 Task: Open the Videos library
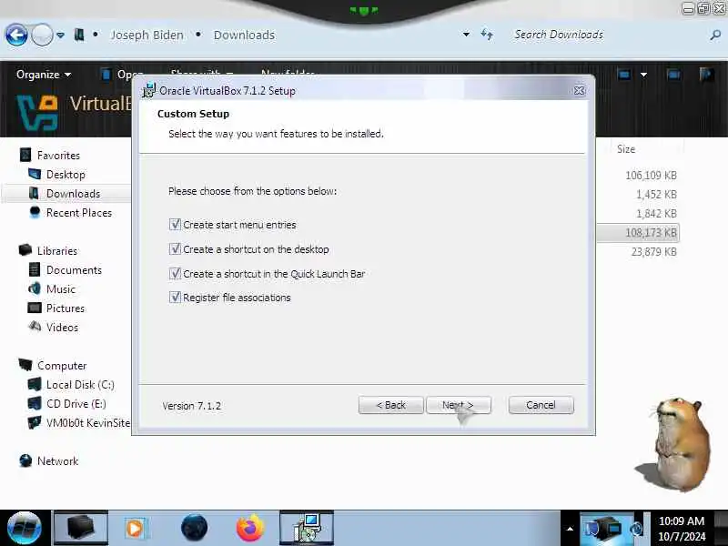(x=62, y=328)
